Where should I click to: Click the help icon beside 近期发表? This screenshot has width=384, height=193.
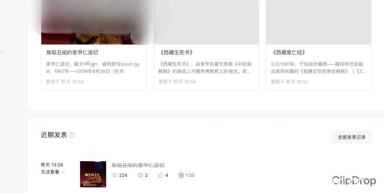[72, 135]
